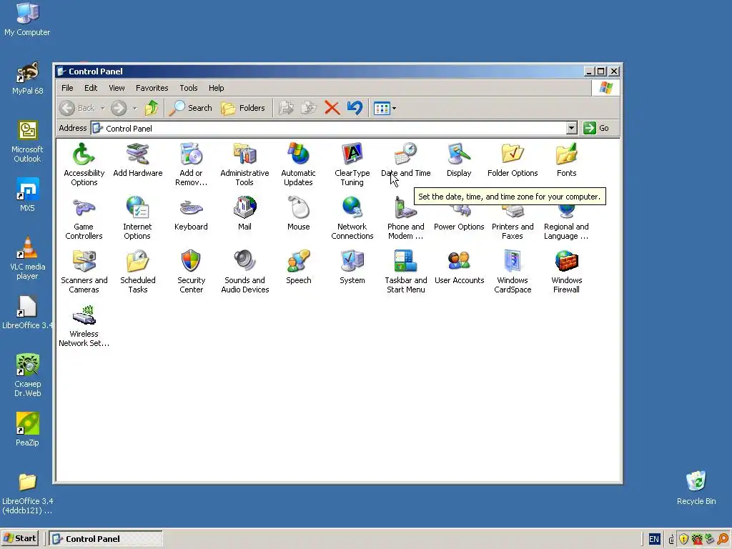Click the Start button

pyautogui.click(x=19, y=538)
